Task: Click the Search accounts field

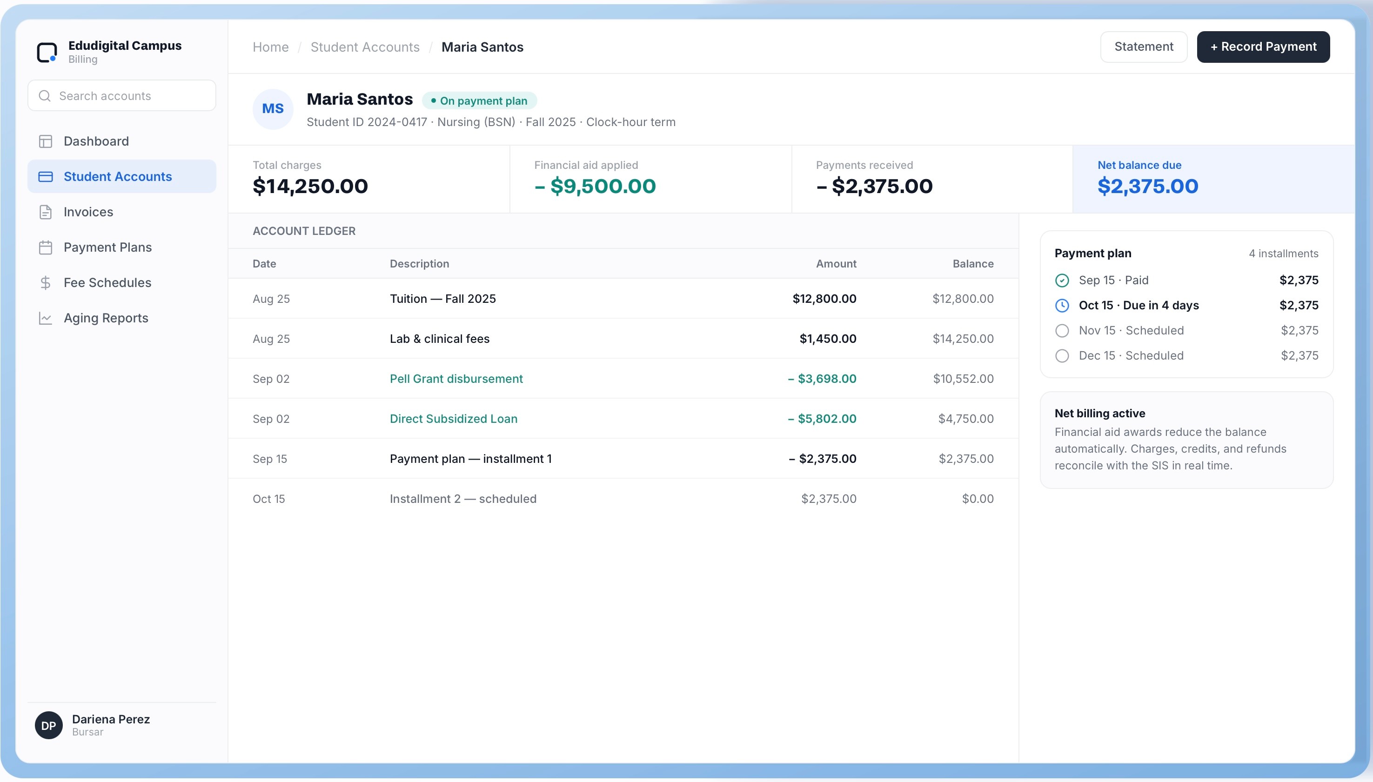Action: [122, 96]
